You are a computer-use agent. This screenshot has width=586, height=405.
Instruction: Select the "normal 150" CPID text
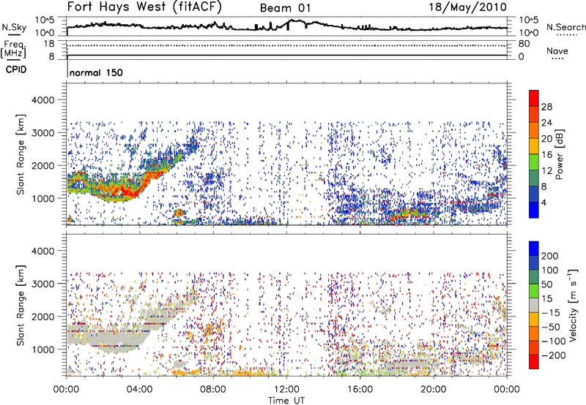[x=96, y=72]
